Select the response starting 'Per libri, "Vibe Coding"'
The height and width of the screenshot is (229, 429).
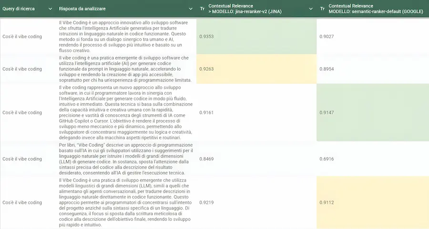(x=126, y=159)
